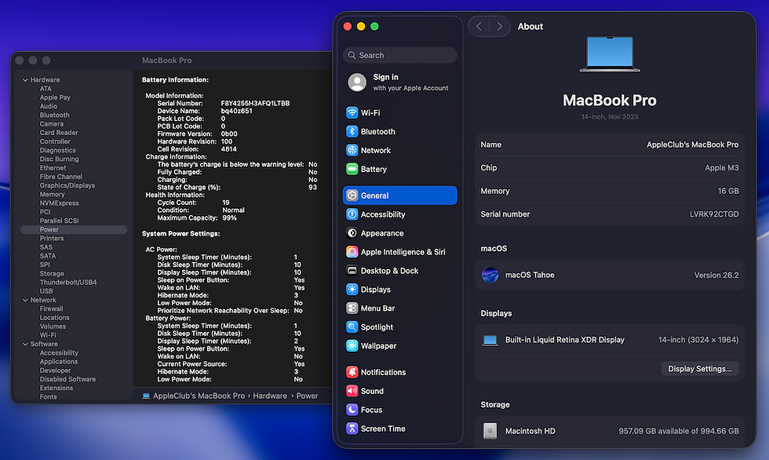Click the MacBook Pro image in About
This screenshot has width=769, height=460.
(x=610, y=54)
